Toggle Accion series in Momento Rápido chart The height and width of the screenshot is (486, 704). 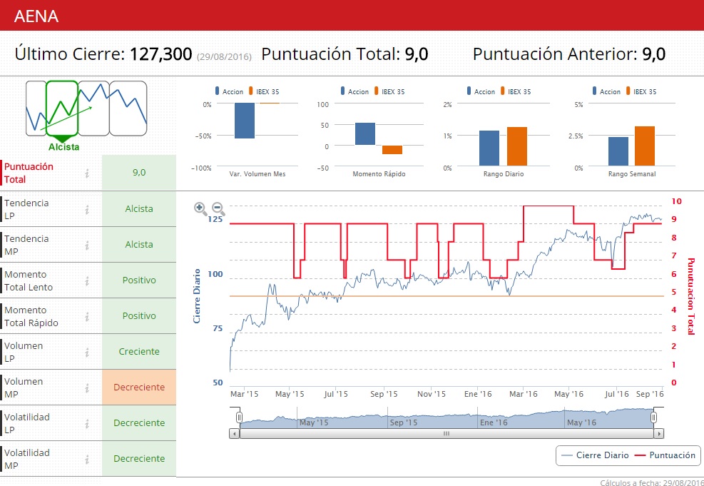354,91
